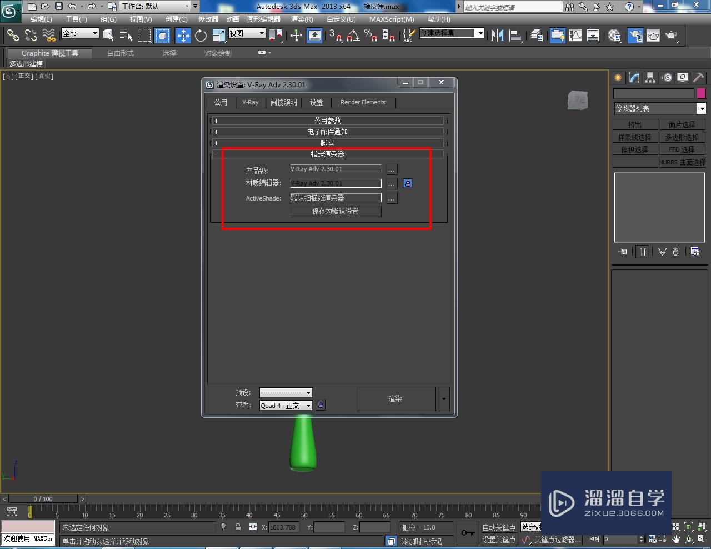Click the Unlink Selection tool

pyautogui.click(x=31, y=36)
